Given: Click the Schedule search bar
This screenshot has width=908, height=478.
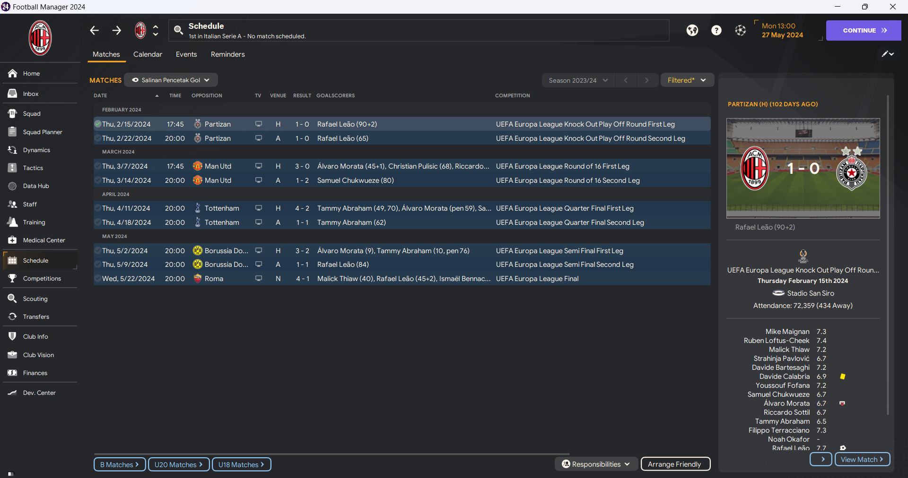Looking at the screenshot, I should pos(419,30).
